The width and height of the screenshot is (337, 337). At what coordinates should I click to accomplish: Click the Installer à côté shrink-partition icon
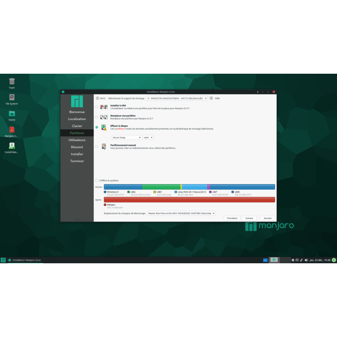click(104, 107)
